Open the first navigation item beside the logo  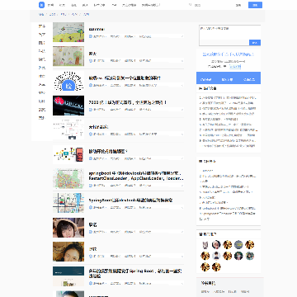(50, 5)
